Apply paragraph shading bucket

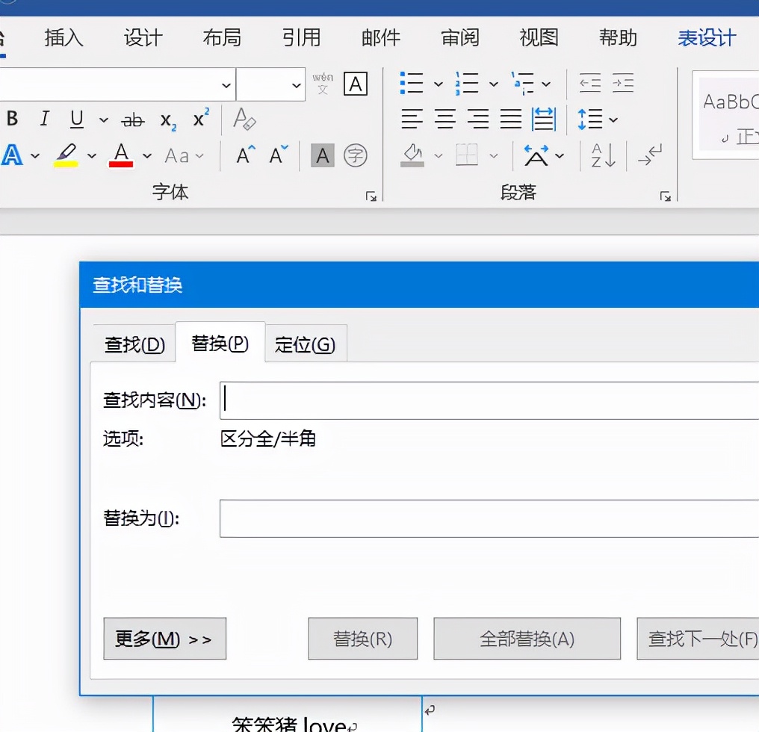click(412, 155)
